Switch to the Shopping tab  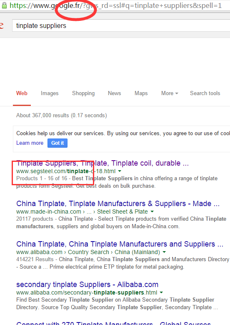tap(83, 93)
